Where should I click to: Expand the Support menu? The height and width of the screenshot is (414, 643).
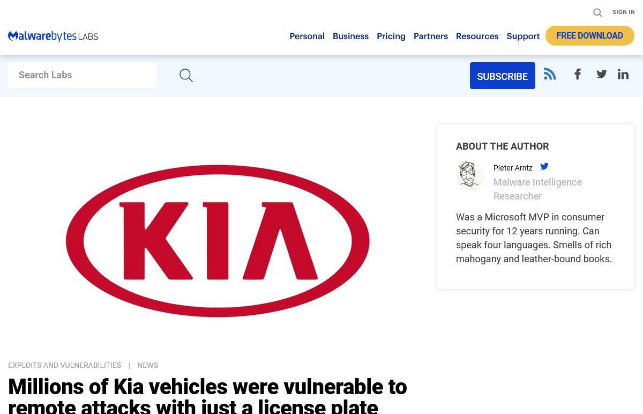(x=523, y=36)
